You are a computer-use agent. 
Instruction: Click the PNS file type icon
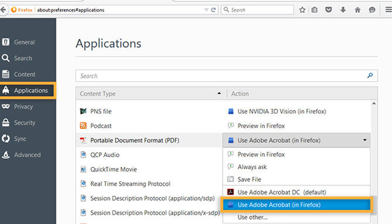[x=83, y=111]
